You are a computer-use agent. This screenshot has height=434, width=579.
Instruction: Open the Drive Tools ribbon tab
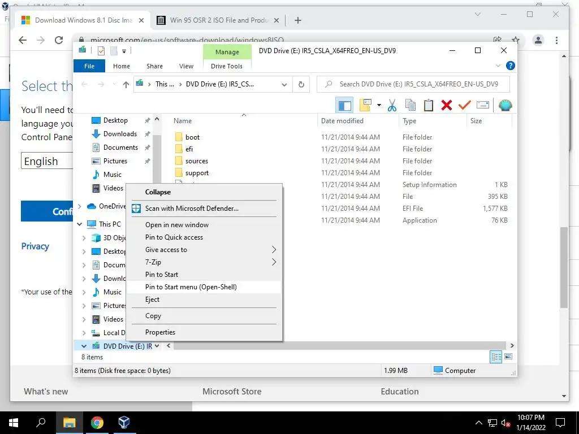(227, 66)
